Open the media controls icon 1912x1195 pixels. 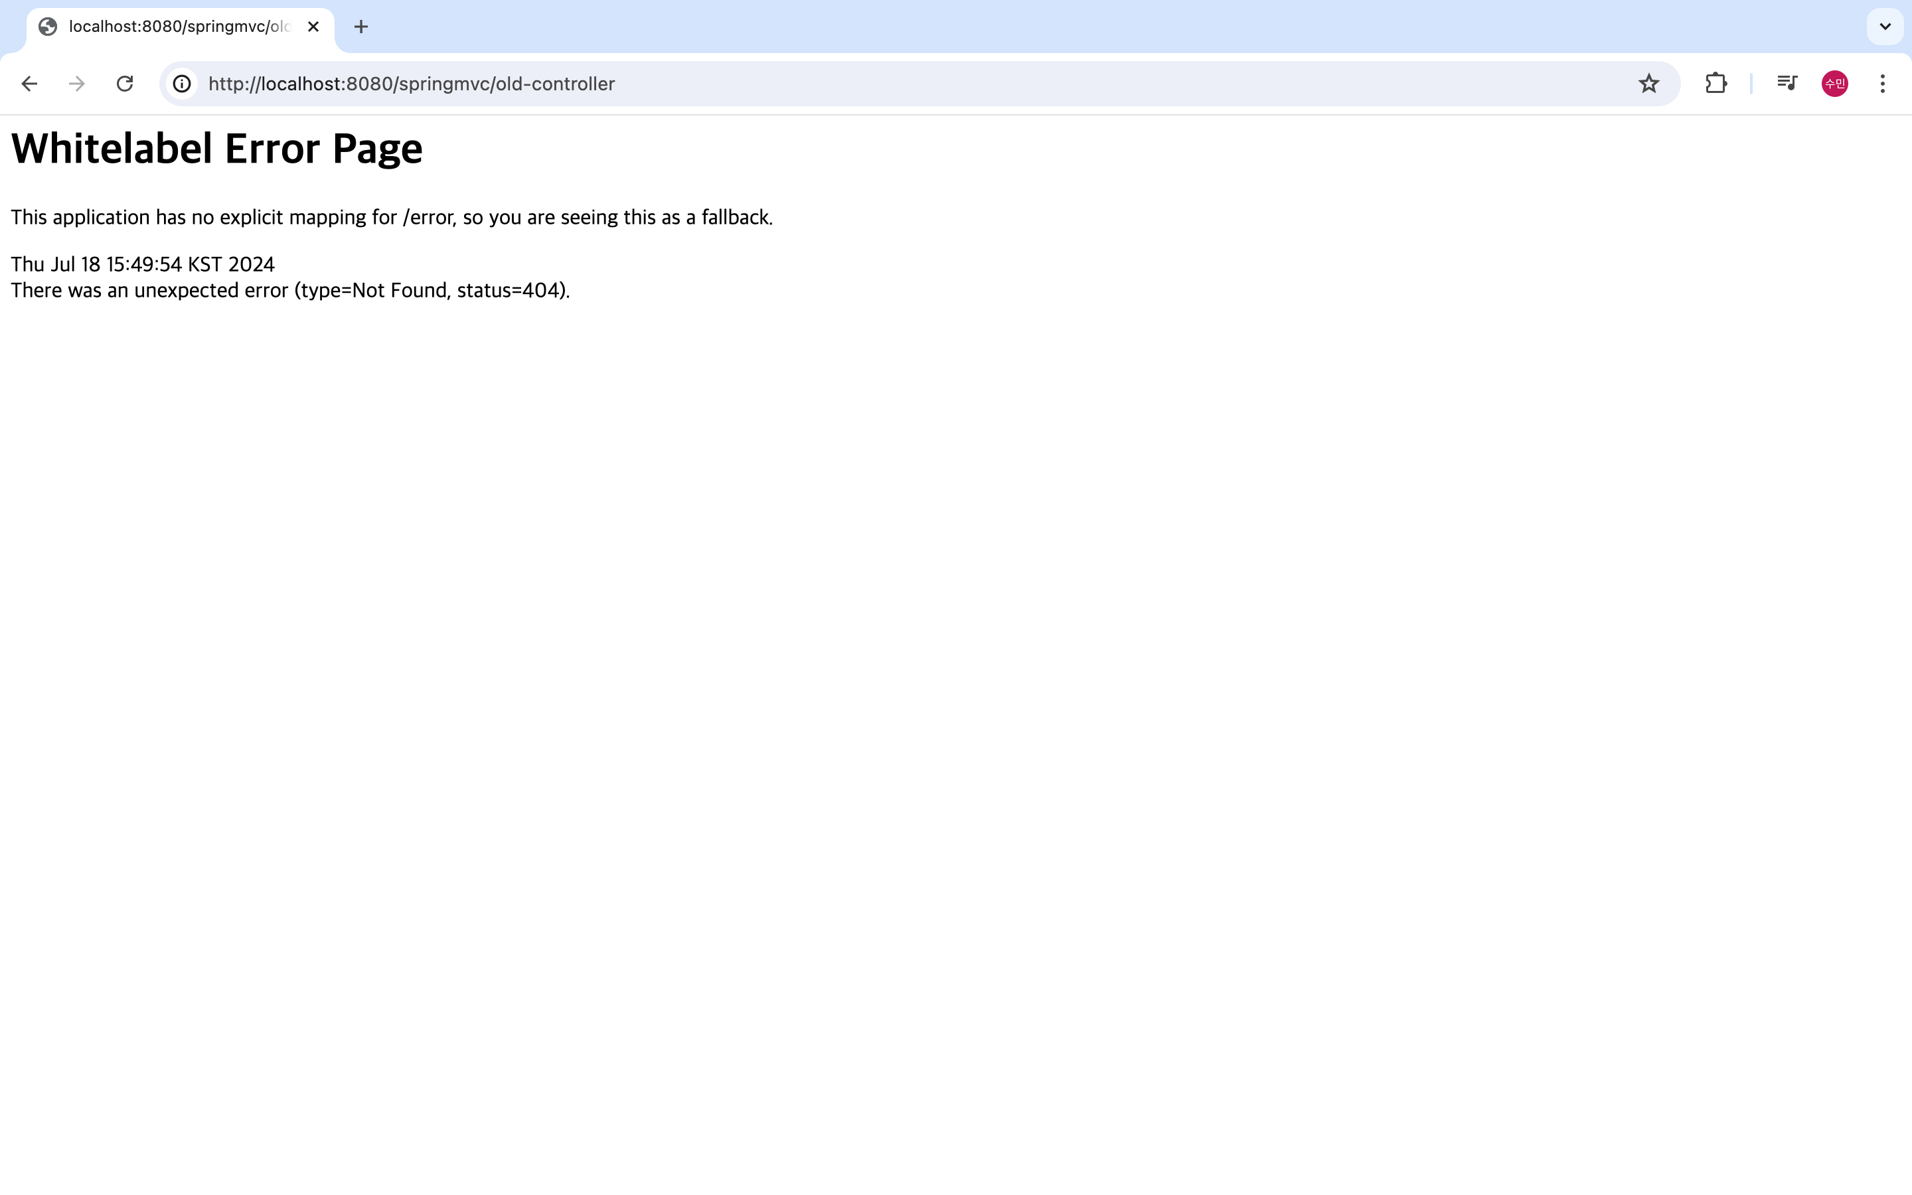pos(1787,84)
